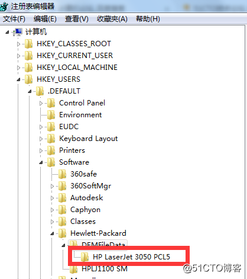Click the Printers folder icon
The image size is (247, 279).
(x=51, y=150)
